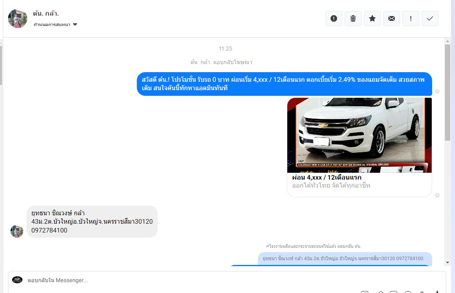Image resolution: width=455 pixels, height=293 pixels.
Task: Click the chat vertical scrollbar thumb
Action: tap(448, 92)
